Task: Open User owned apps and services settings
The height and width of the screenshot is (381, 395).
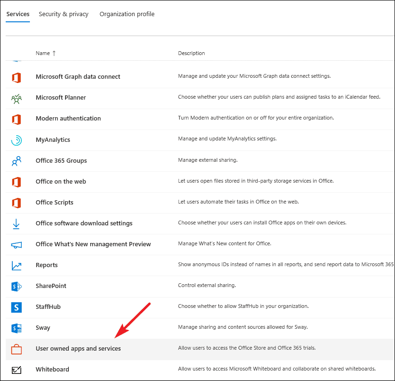Action: click(x=78, y=349)
